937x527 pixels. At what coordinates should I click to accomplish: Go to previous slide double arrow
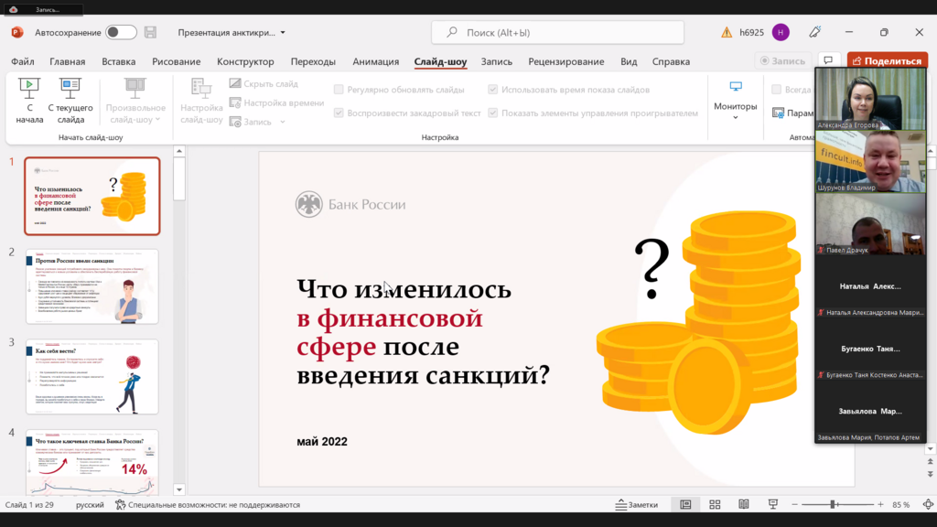pyautogui.click(x=930, y=461)
